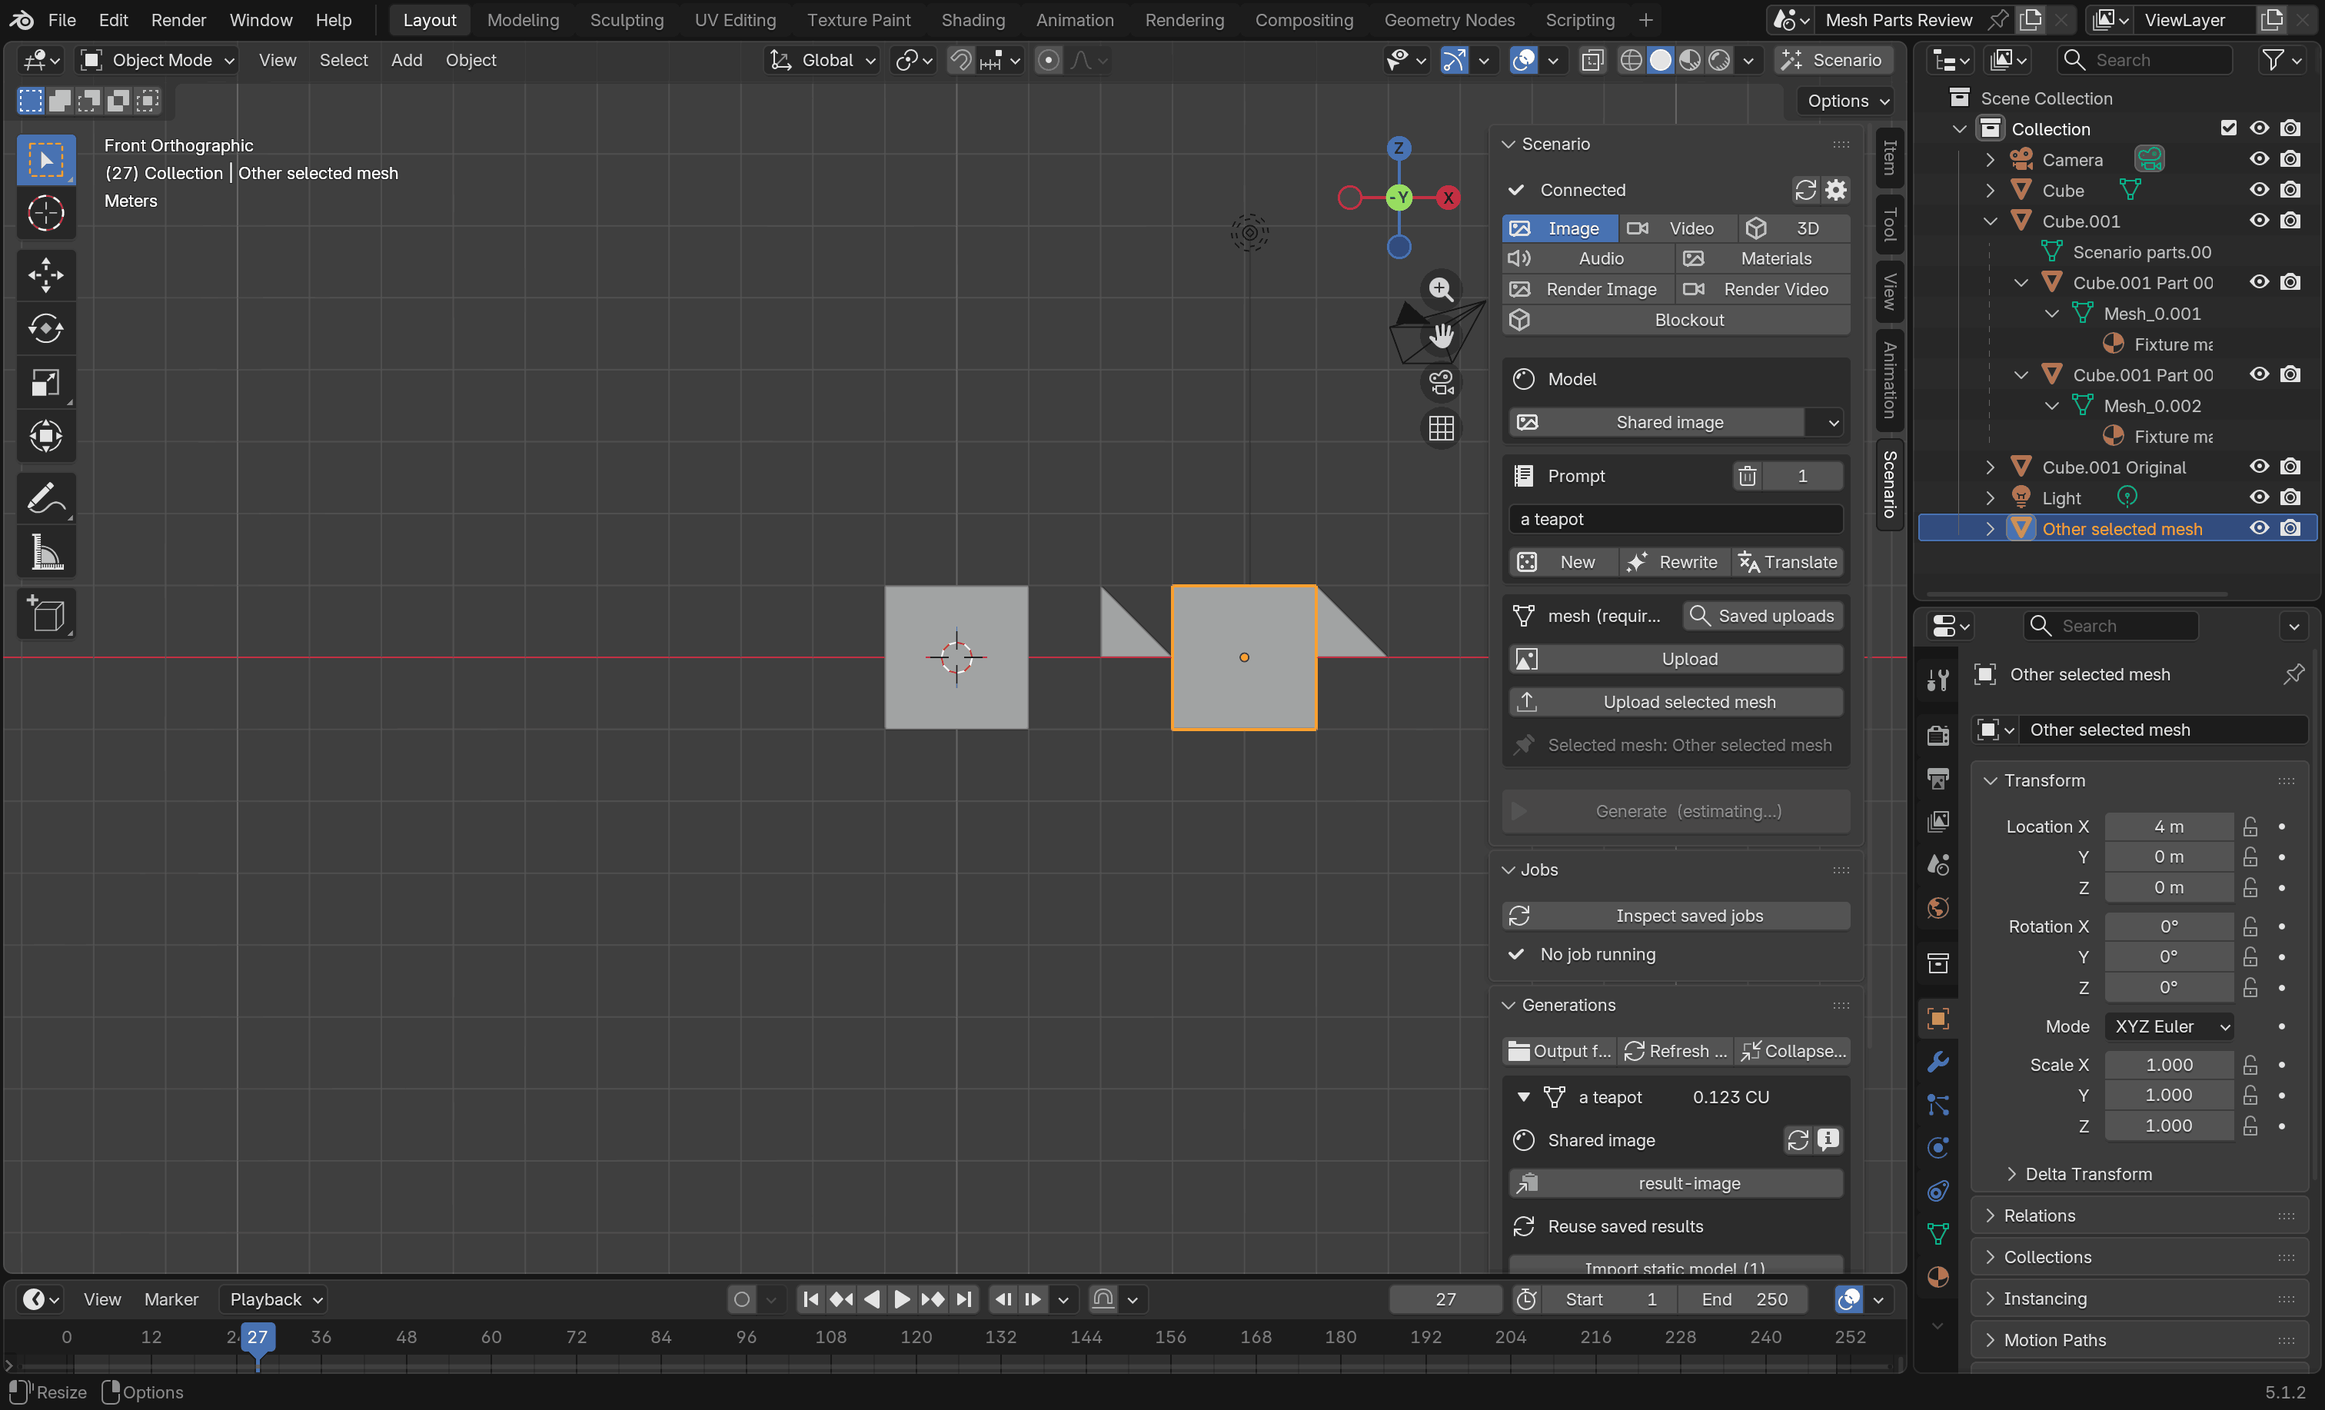Click Upload selected mesh button
This screenshot has width=2325, height=1410.
[1676, 701]
